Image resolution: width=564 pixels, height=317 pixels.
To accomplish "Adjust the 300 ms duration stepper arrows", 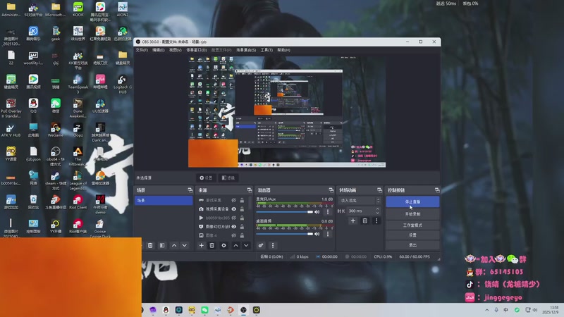I will pos(377,211).
